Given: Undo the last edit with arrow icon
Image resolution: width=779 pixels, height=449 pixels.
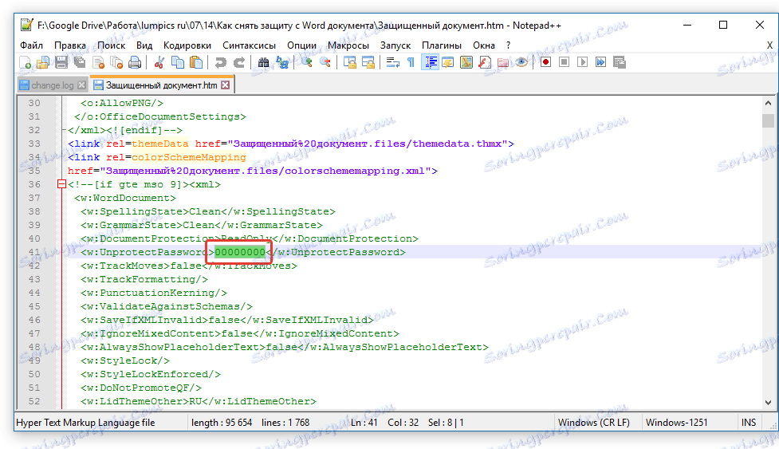Looking at the screenshot, I should 221,62.
